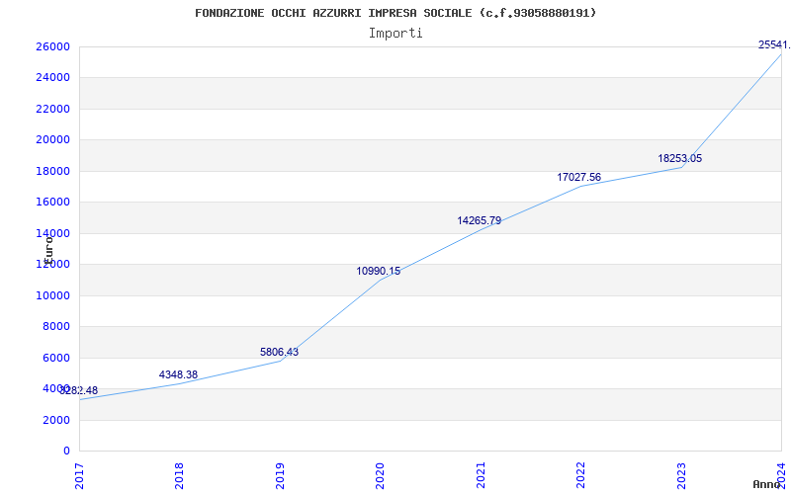Click the 2022 year axis label
The height and width of the screenshot is (494, 791).
580,476
